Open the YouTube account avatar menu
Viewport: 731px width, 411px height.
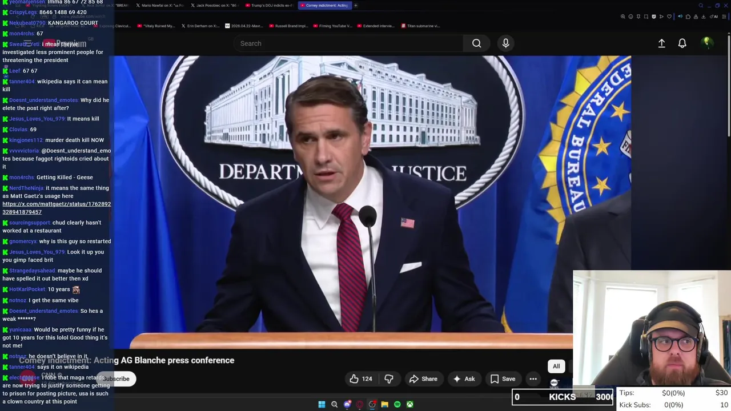pyautogui.click(x=706, y=43)
